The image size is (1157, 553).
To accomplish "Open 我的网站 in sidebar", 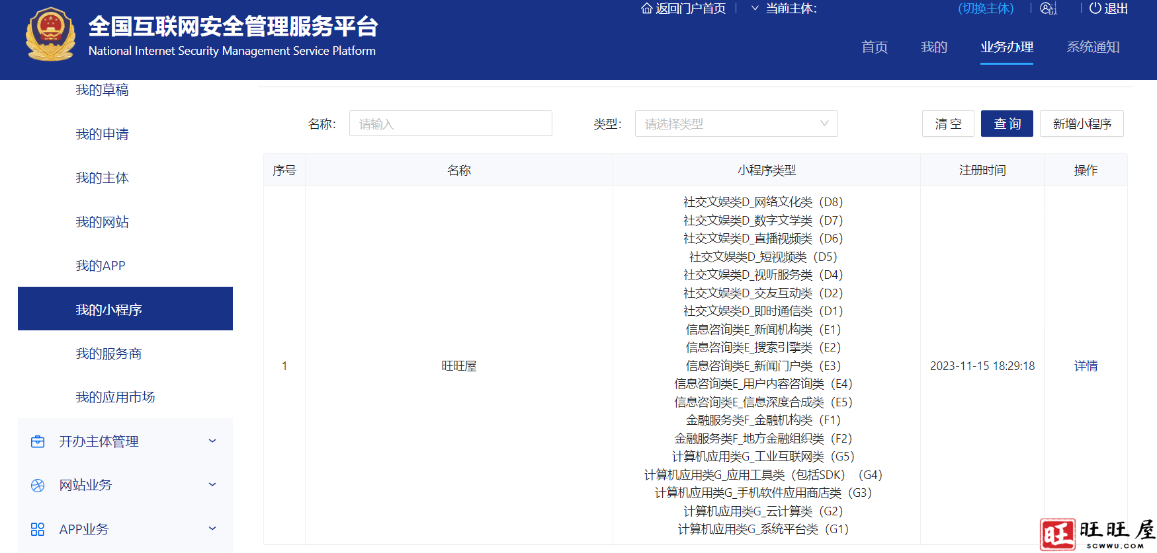I will 102,222.
